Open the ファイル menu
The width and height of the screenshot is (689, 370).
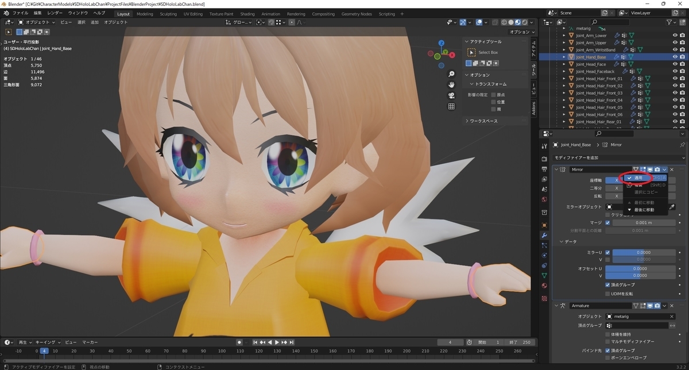click(x=20, y=13)
